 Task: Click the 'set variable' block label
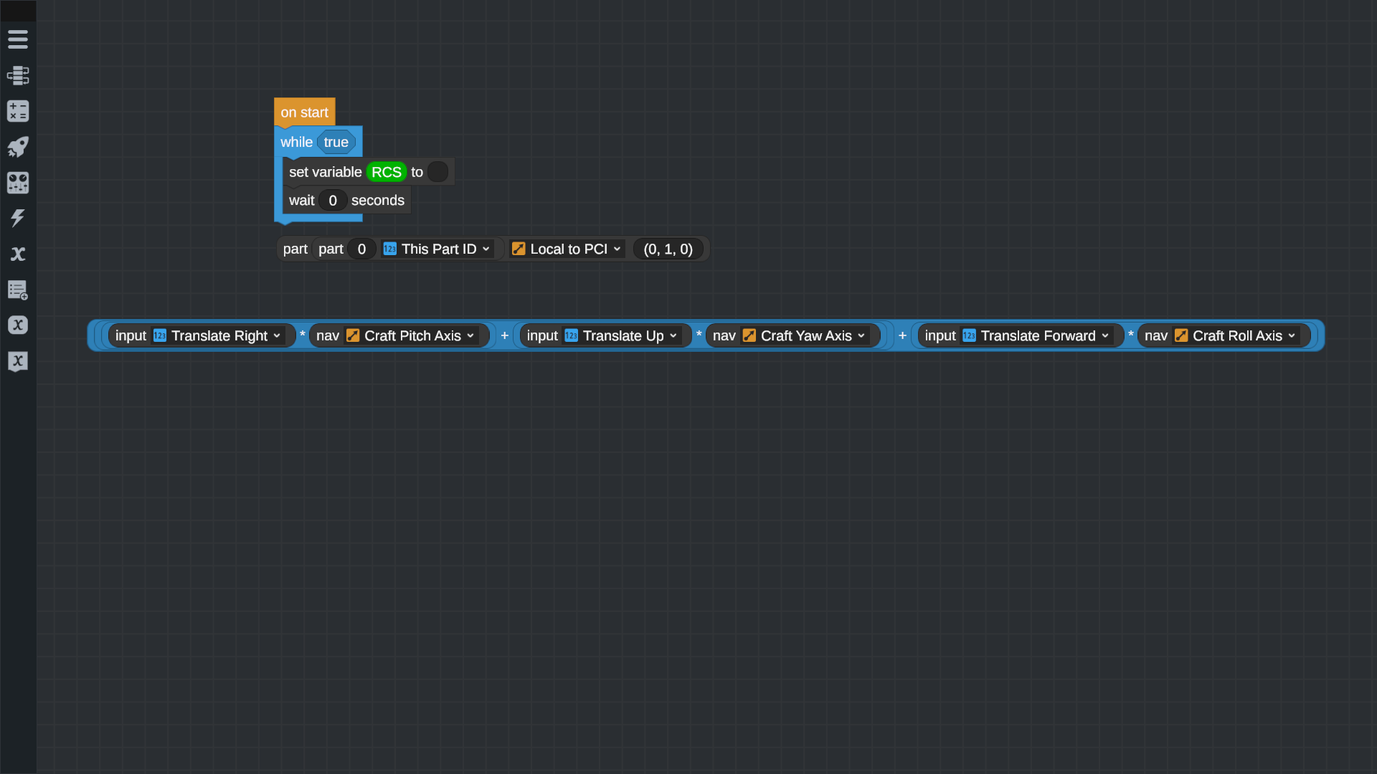point(325,172)
